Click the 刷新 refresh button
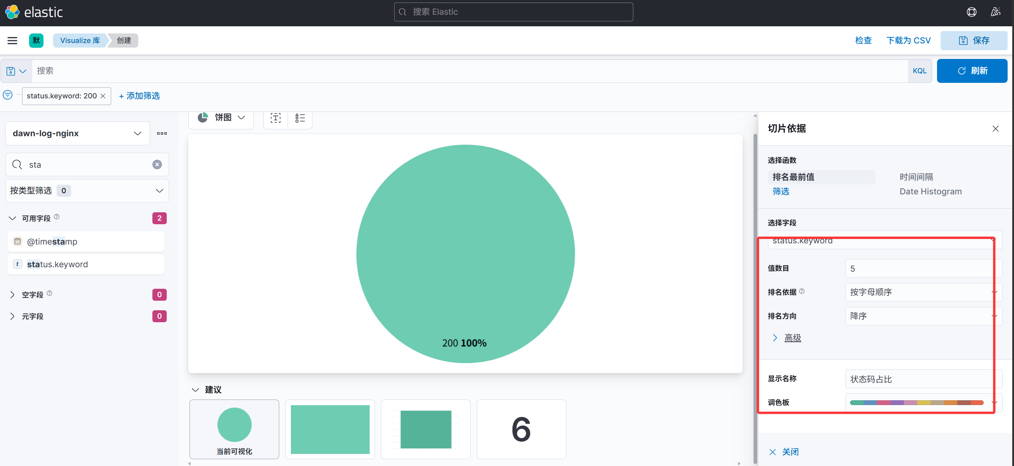This screenshot has width=1014, height=466. [972, 71]
